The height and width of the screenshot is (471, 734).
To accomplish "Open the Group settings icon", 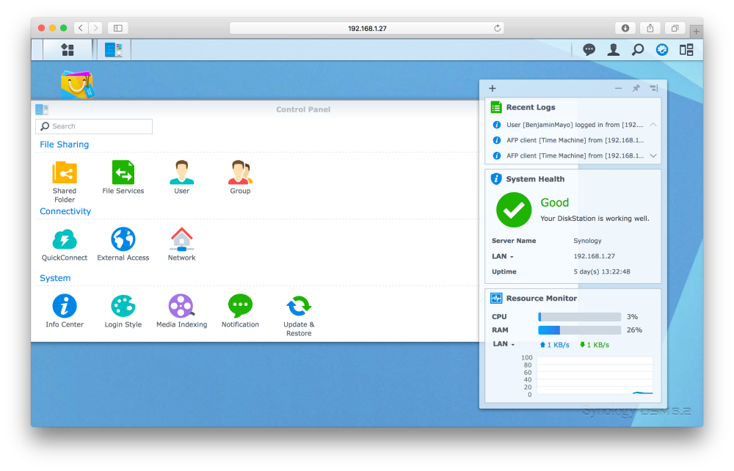I will tap(240, 173).
